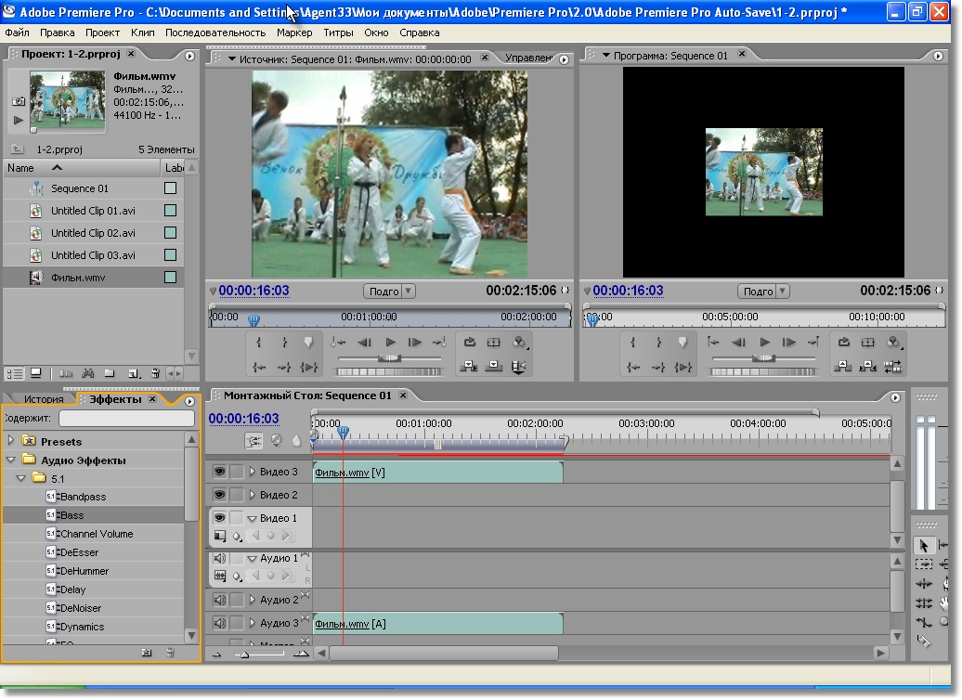Collapse the 5.1 effects folder
This screenshot has height=700, width=962.
click(x=20, y=477)
